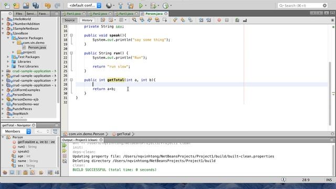Toggle Rectangular Selection icon
336x189 pixels.
pos(165,20)
